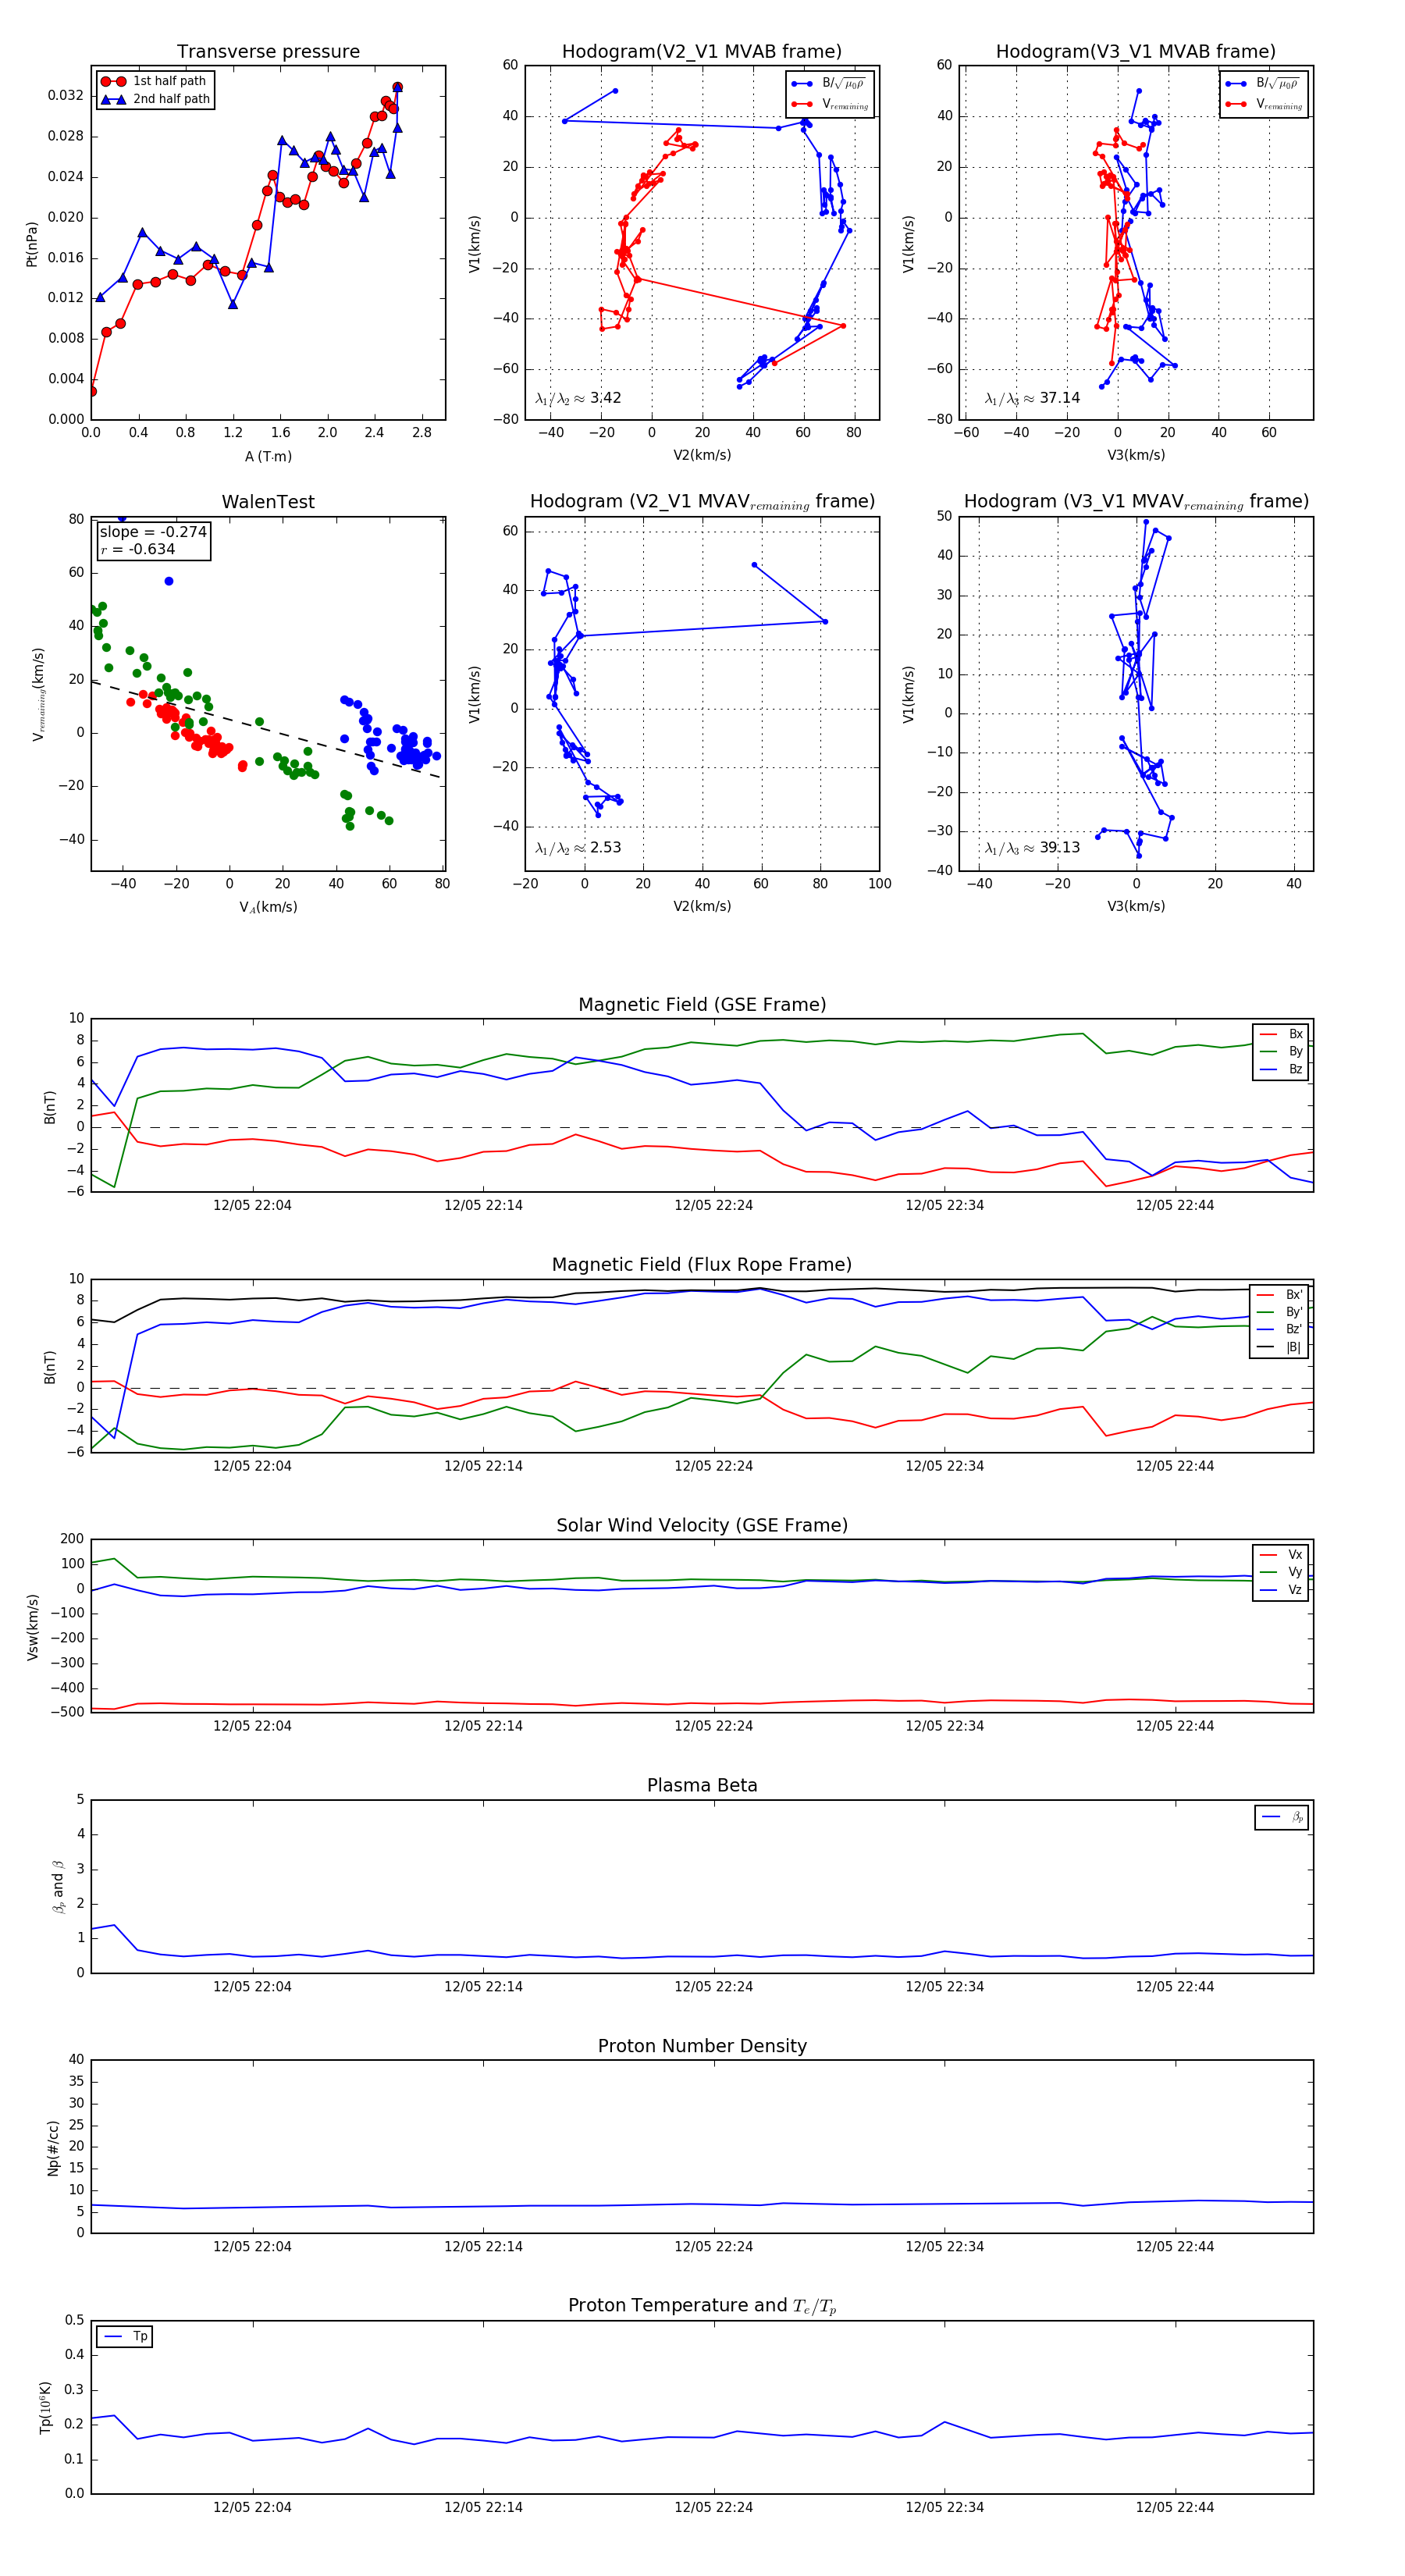Viewport: 1405px width, 2576px height.
Task: Click the 'V_remaining(km/s)' y-axis label in WalenTest
Action: point(39,694)
